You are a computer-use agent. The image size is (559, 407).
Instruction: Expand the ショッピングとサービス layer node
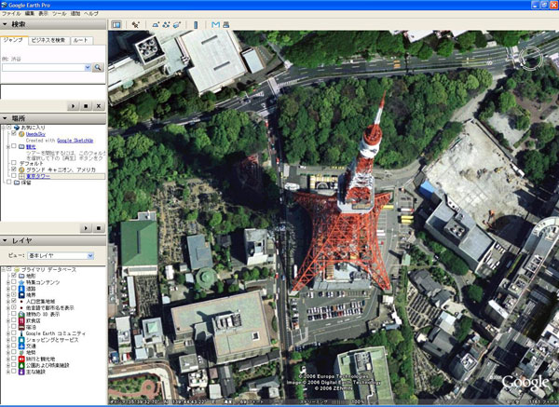pyautogui.click(x=8, y=340)
